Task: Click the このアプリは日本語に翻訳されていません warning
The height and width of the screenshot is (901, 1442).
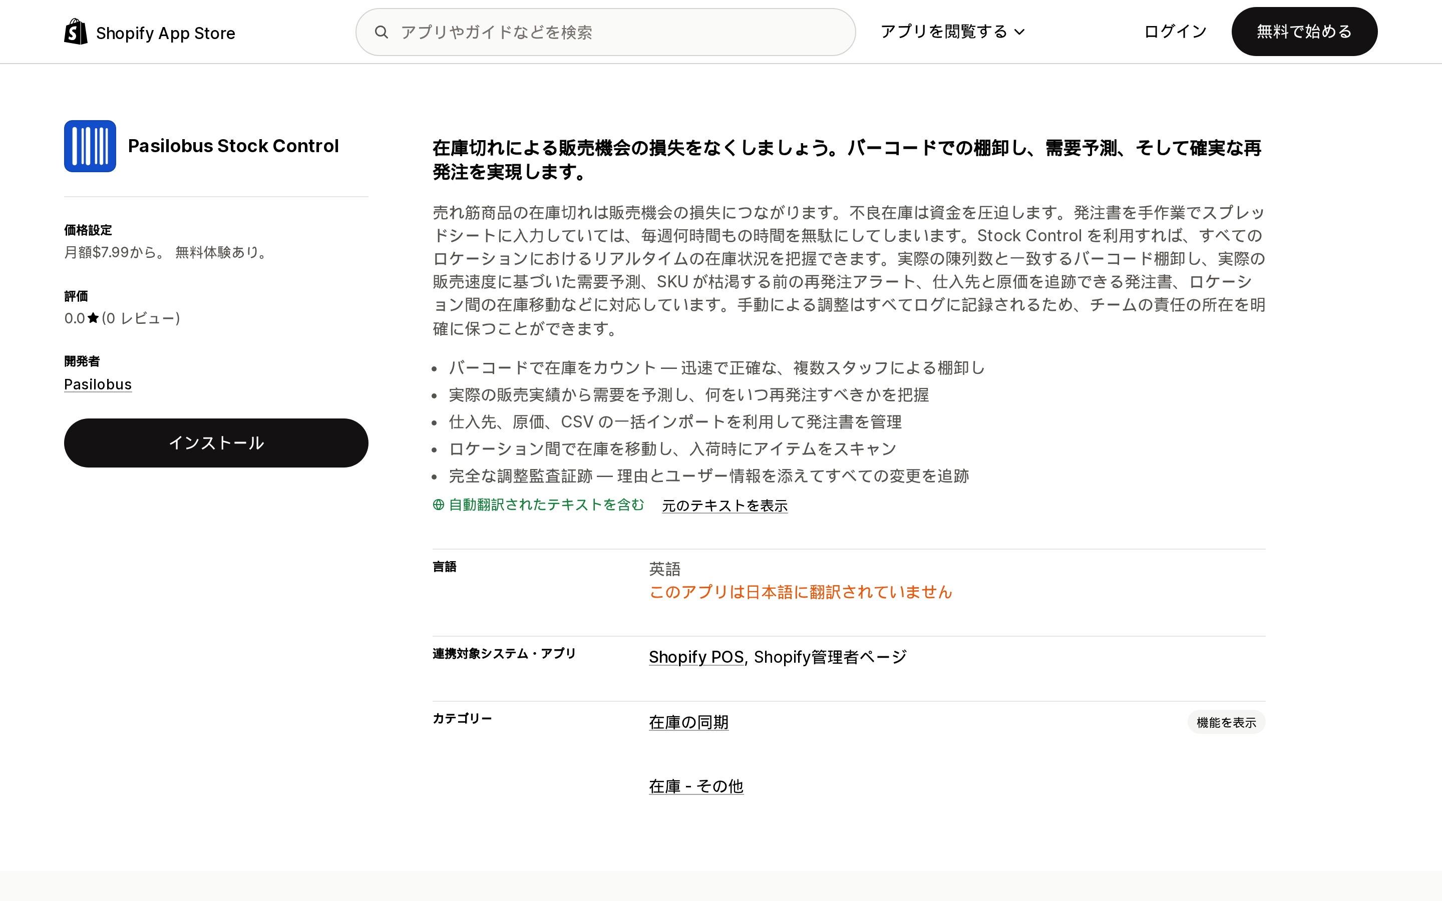Action: 800,592
